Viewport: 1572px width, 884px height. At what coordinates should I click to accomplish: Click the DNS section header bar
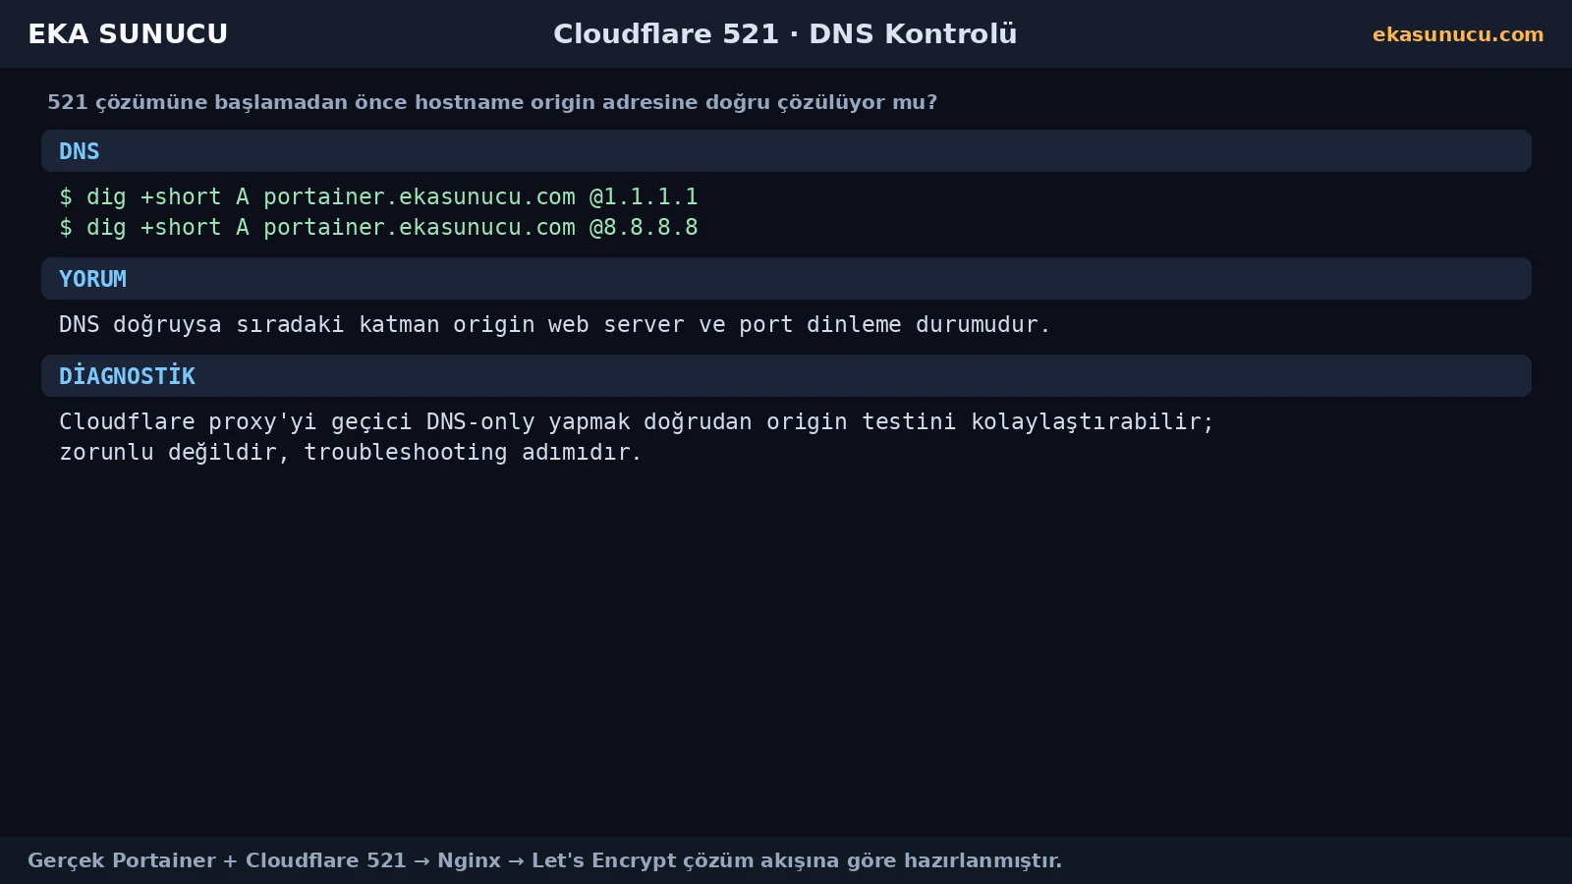pyautogui.click(x=786, y=151)
